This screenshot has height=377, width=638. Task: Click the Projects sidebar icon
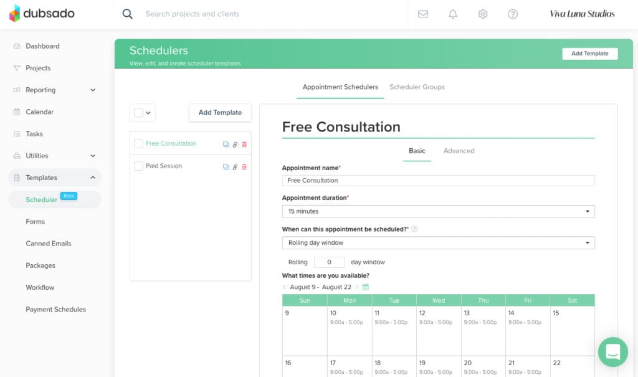17,68
